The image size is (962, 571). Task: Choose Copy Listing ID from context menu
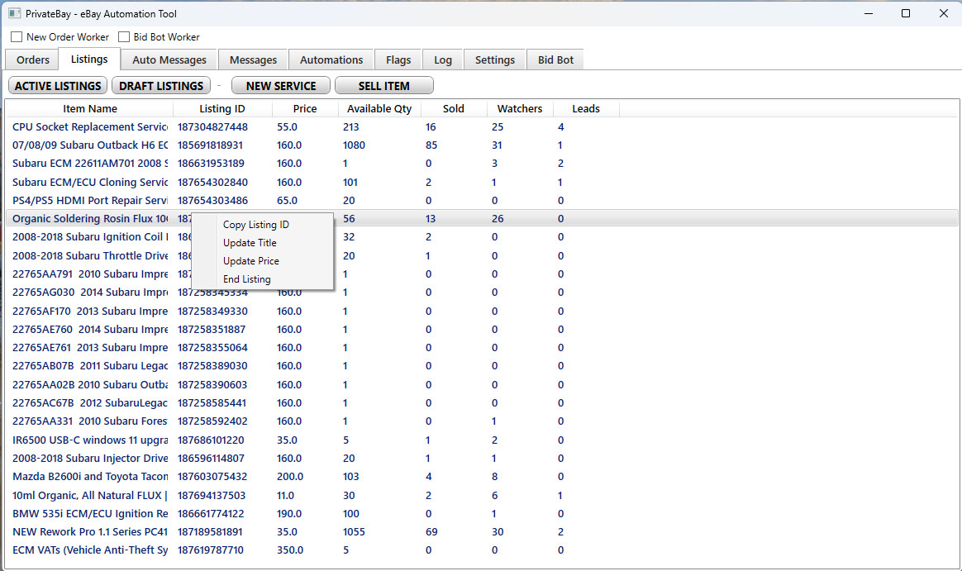(256, 225)
